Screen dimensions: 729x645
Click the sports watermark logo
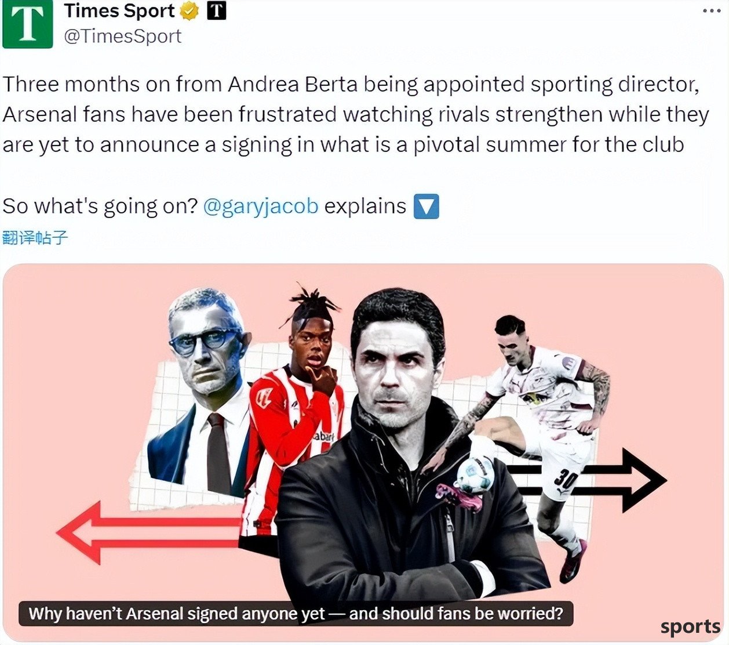(690, 626)
